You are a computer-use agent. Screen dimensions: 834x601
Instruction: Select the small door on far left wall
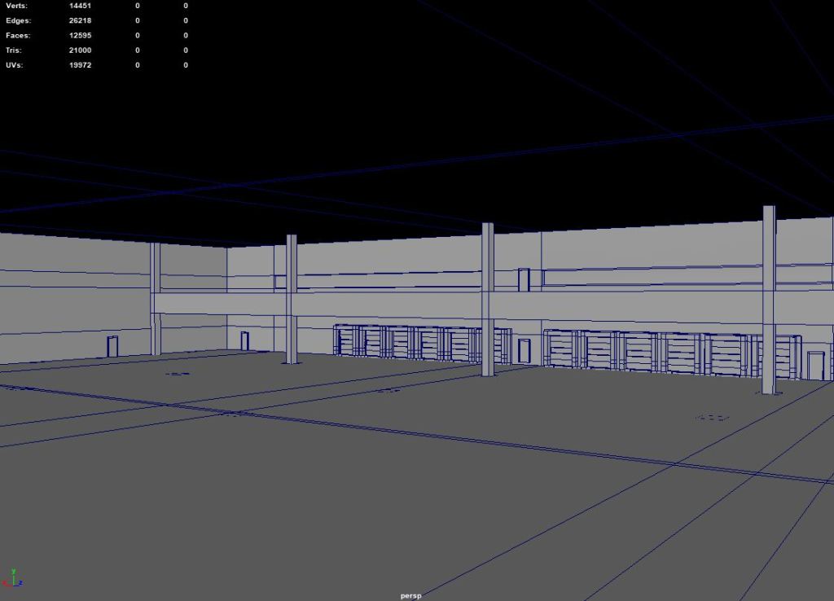click(x=112, y=346)
